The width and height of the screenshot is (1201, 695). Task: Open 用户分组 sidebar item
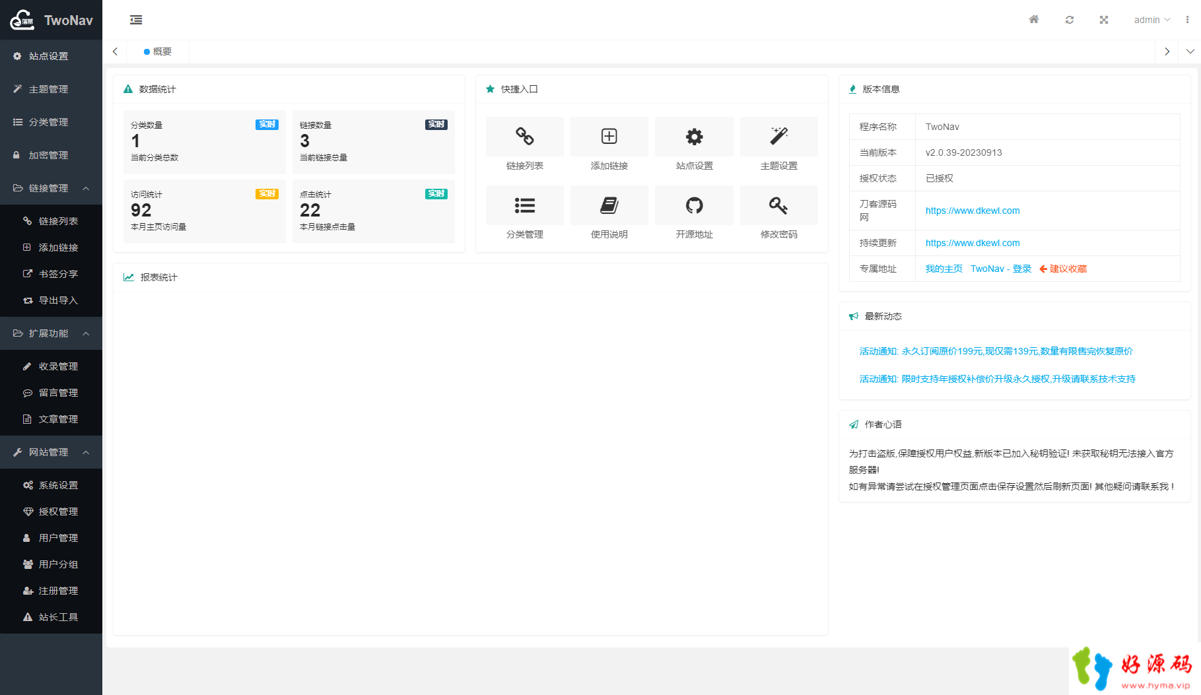tap(51, 564)
